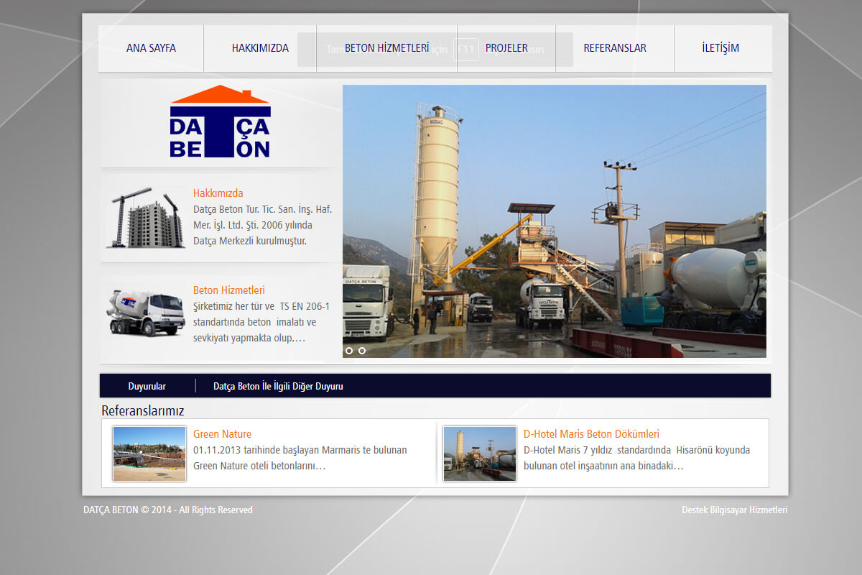Select the first slideshow dot indicator
The image size is (862, 575).
[x=349, y=351]
